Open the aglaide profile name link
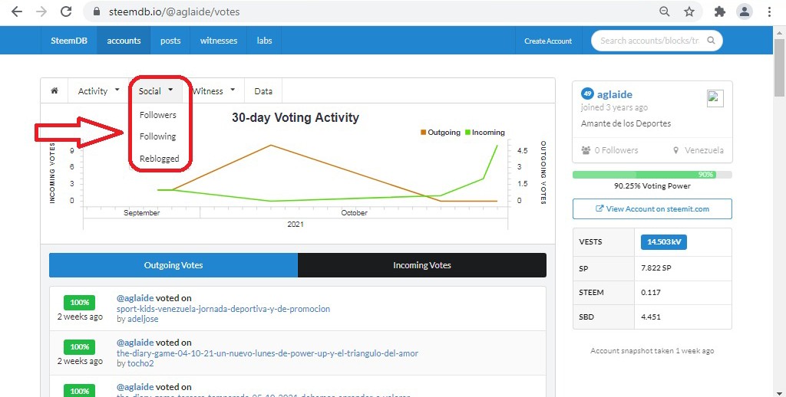786x397 pixels. click(x=615, y=94)
